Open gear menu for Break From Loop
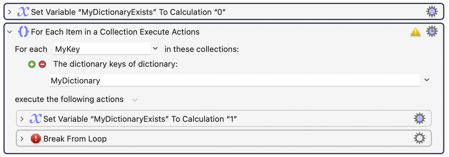 [x=419, y=138]
